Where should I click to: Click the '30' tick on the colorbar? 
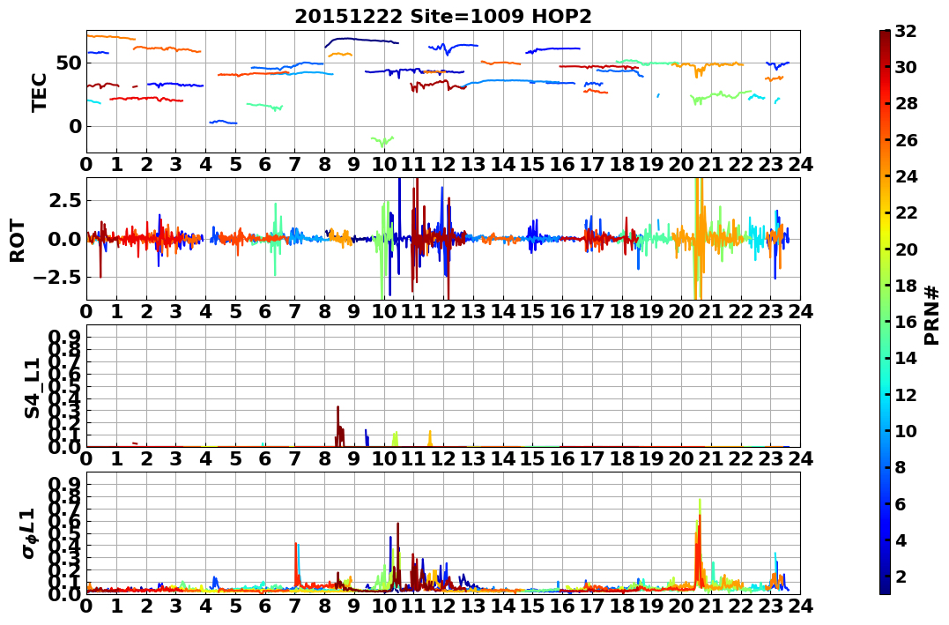(x=907, y=67)
